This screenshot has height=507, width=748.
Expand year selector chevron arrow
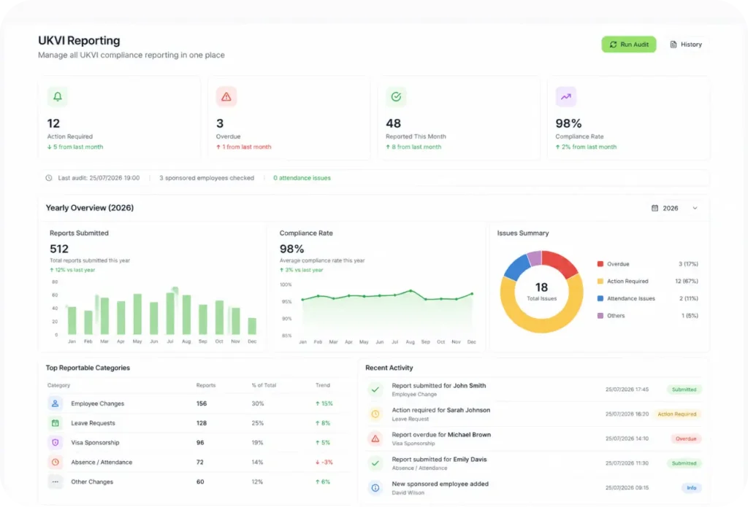pos(695,208)
